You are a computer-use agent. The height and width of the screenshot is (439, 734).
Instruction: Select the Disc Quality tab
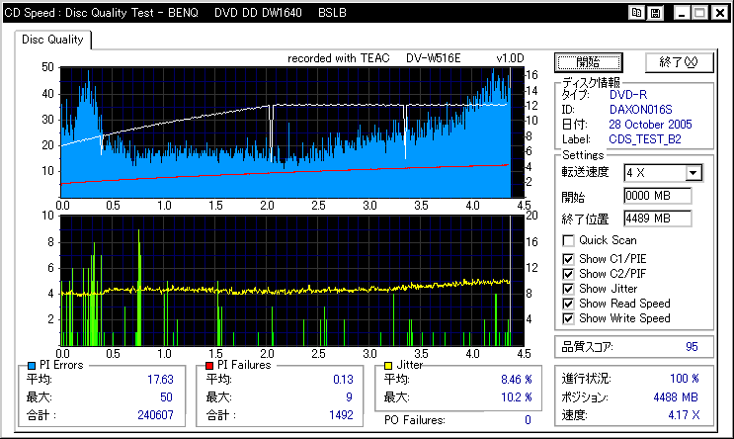coord(53,40)
